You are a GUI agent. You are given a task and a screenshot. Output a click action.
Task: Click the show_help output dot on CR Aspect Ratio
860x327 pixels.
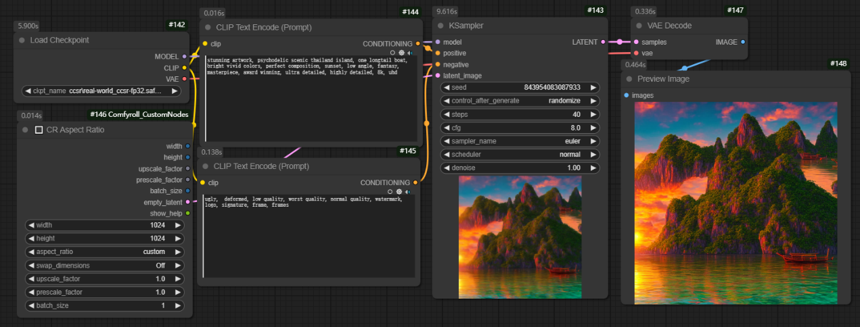(187, 213)
